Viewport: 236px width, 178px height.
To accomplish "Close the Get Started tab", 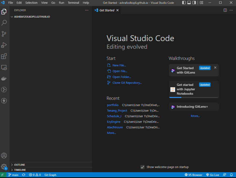I will tap(117, 10).
